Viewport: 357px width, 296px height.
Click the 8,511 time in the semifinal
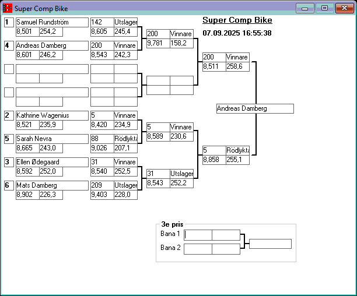[x=213, y=66]
